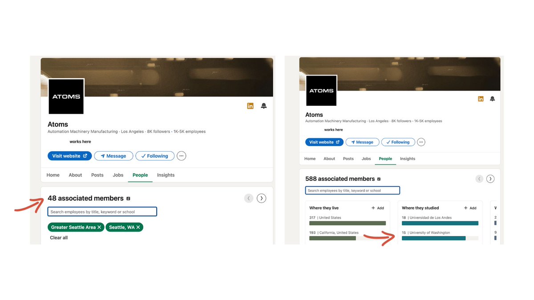Click previous arrow in left screenshot
The image size is (534, 300).
(249, 198)
